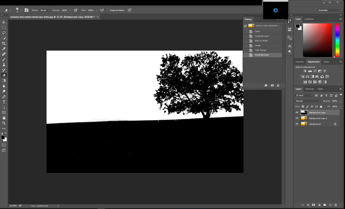
Task: Toggle airbrush build-up in options bar
Action: pos(102,10)
